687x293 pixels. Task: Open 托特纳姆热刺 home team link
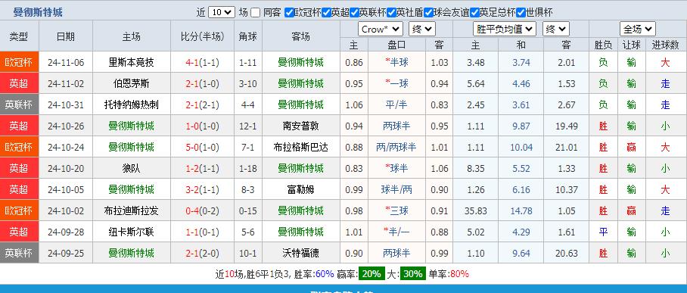click(132, 104)
